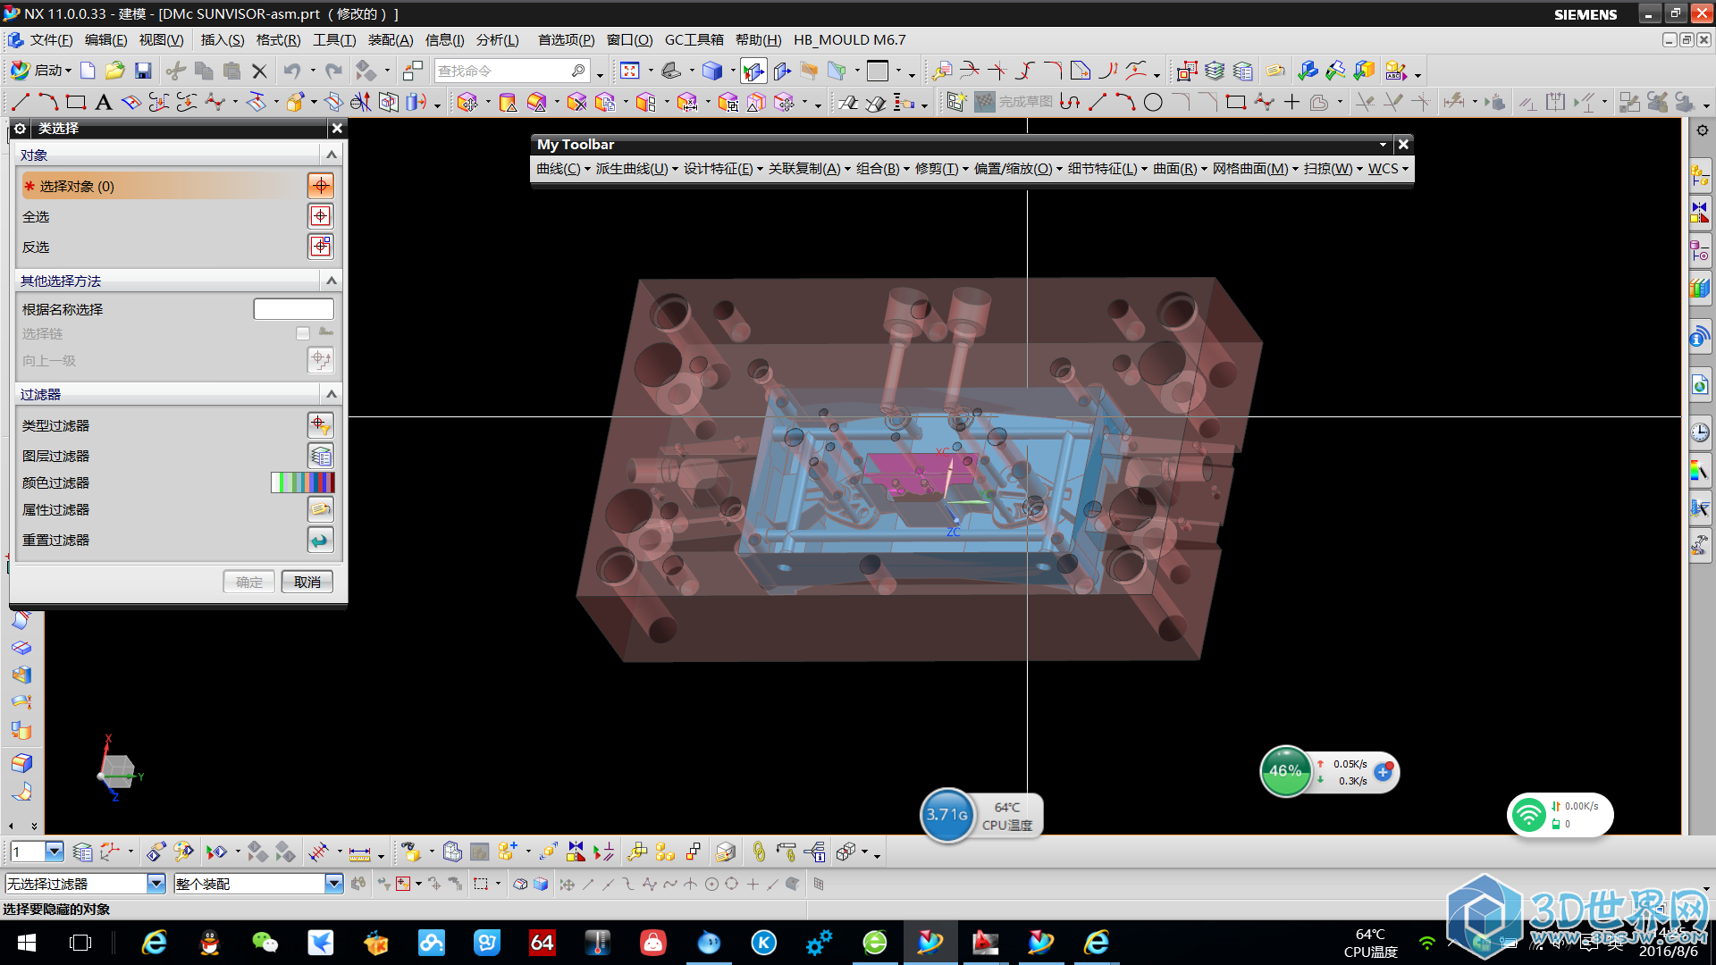The image size is (1716, 965).
Task: Click the Undo arrow icon
Action: click(x=292, y=71)
